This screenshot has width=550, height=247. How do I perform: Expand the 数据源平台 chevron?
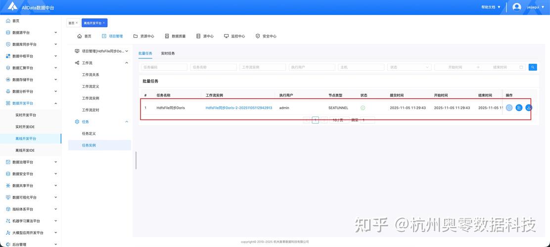[x=55, y=33]
